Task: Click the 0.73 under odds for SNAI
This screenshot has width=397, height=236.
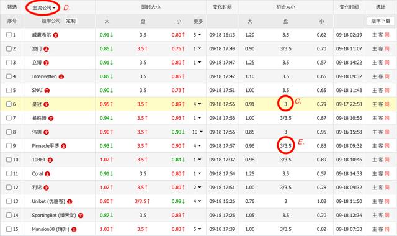Action: [176, 90]
